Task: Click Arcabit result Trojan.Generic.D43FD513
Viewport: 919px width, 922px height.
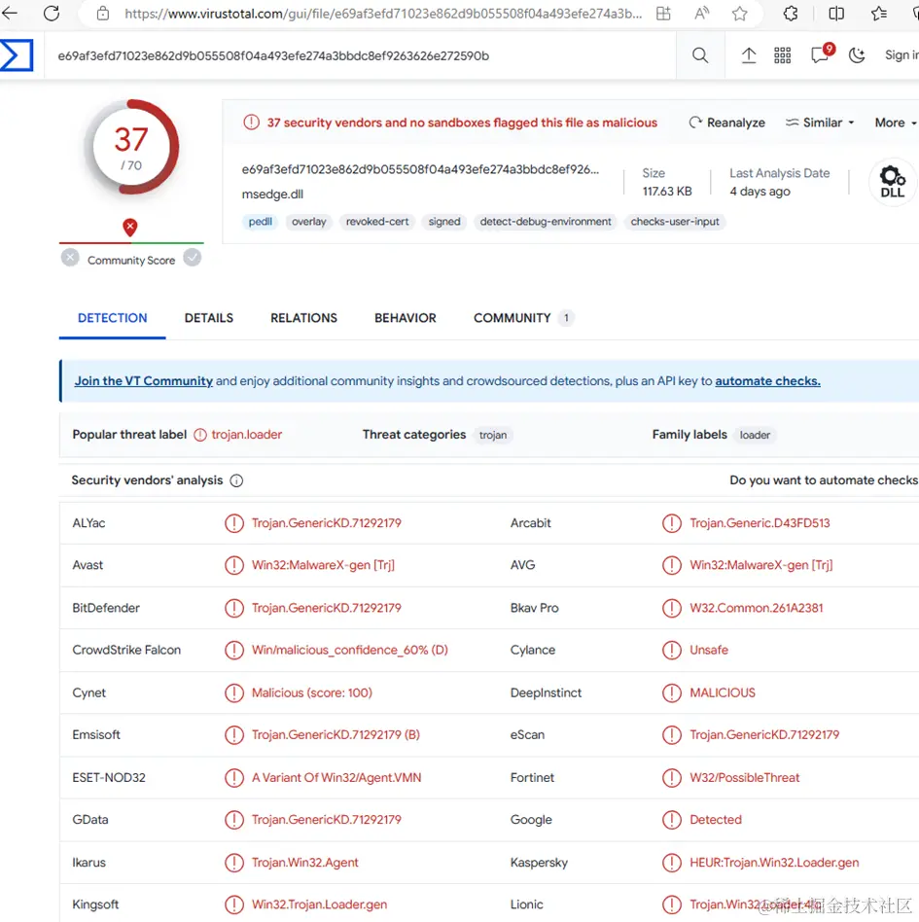Action: (760, 522)
